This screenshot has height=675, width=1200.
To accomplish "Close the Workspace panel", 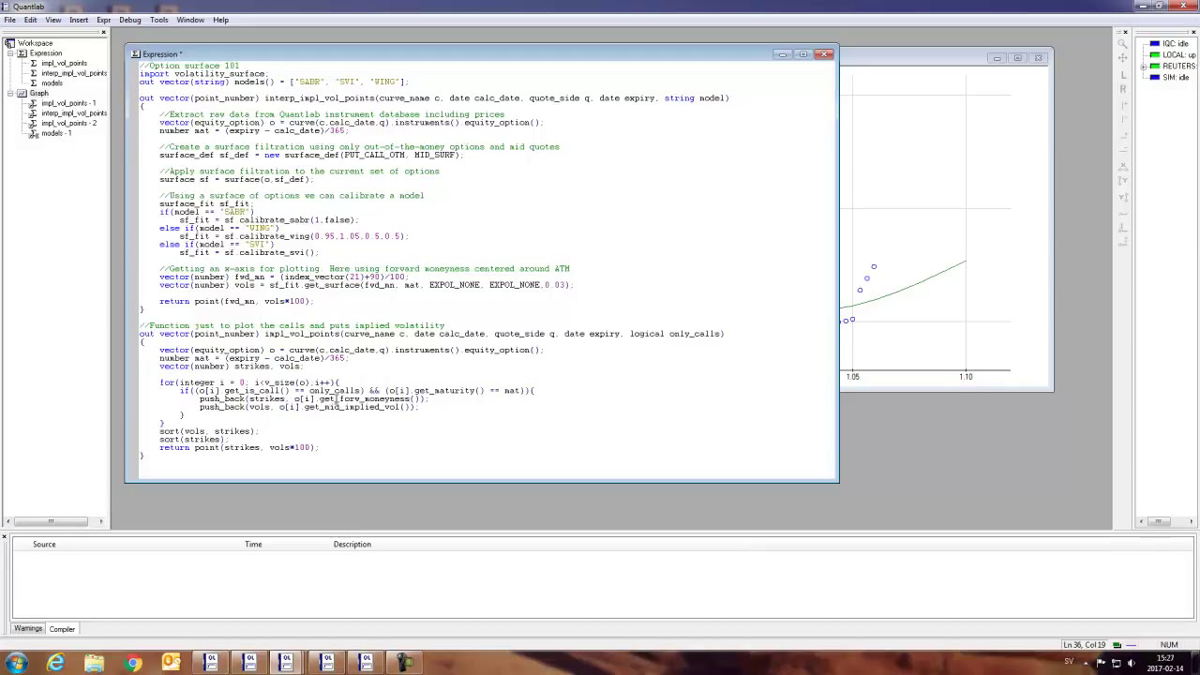I will click(103, 33).
